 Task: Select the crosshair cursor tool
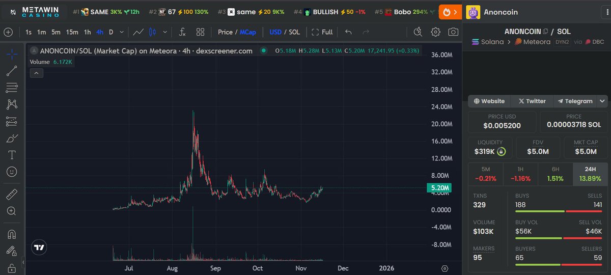(x=12, y=54)
